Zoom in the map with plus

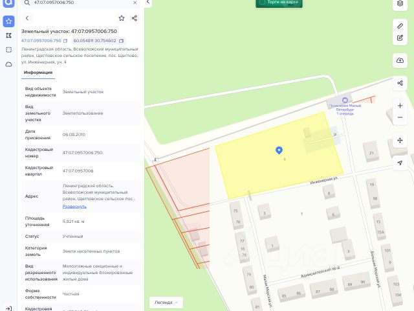[x=400, y=106]
